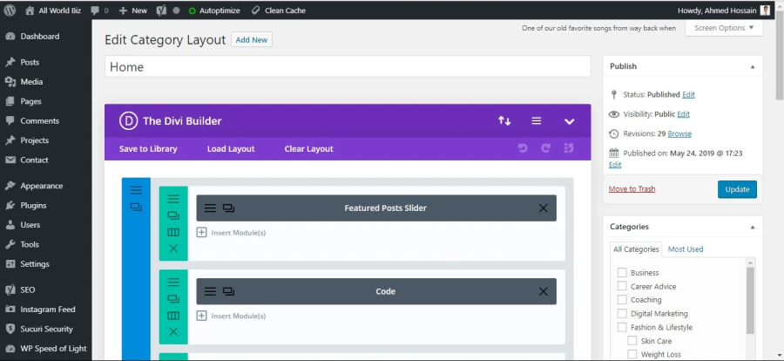784x361 pixels.
Task: Click the WordPress logo in admin bar
Action: click(x=10, y=10)
